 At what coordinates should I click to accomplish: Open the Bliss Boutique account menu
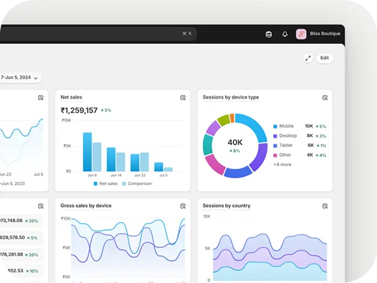[x=324, y=34]
